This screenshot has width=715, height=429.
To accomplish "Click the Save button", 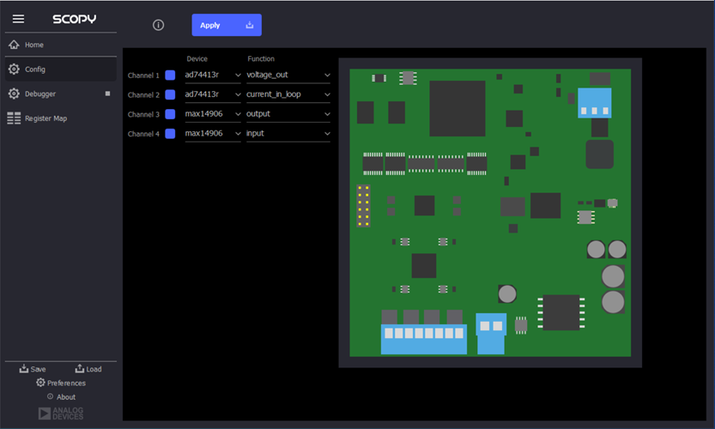I will click(x=33, y=369).
